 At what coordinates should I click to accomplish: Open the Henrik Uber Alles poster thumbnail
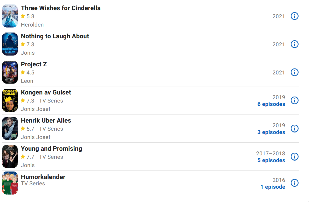[x=10, y=128]
